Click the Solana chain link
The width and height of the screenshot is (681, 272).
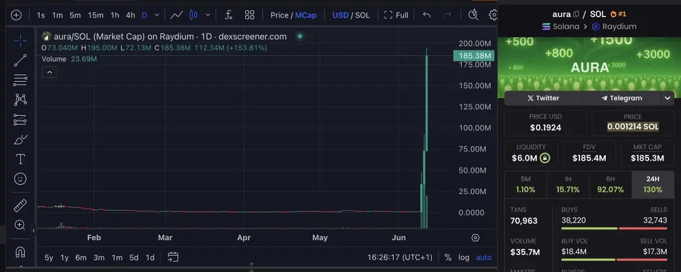coord(561,27)
